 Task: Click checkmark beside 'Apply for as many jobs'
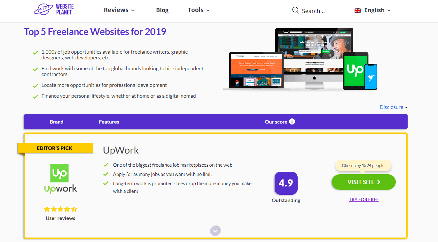pyautogui.click(x=106, y=174)
